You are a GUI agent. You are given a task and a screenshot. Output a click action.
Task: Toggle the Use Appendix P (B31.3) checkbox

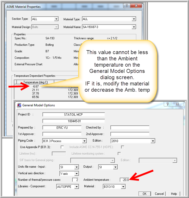62,147
